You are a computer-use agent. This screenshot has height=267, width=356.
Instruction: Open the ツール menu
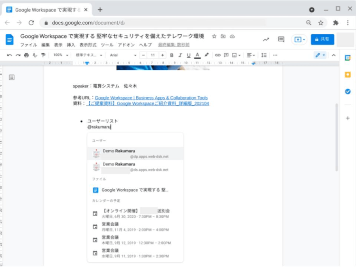107,45
